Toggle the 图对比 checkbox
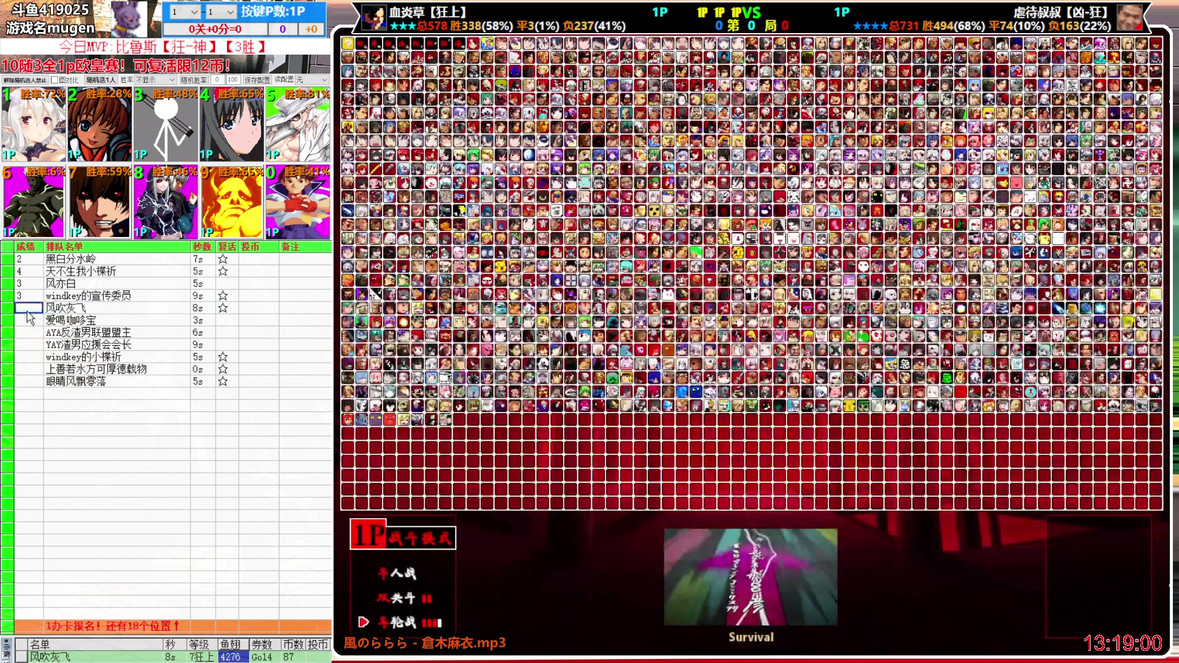 point(55,80)
